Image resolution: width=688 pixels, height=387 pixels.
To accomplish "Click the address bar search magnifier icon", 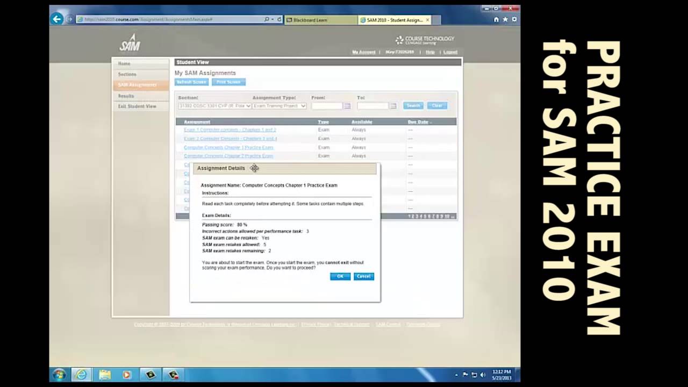I will pos(267,19).
